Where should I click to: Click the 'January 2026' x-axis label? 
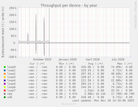pos(68,60)
